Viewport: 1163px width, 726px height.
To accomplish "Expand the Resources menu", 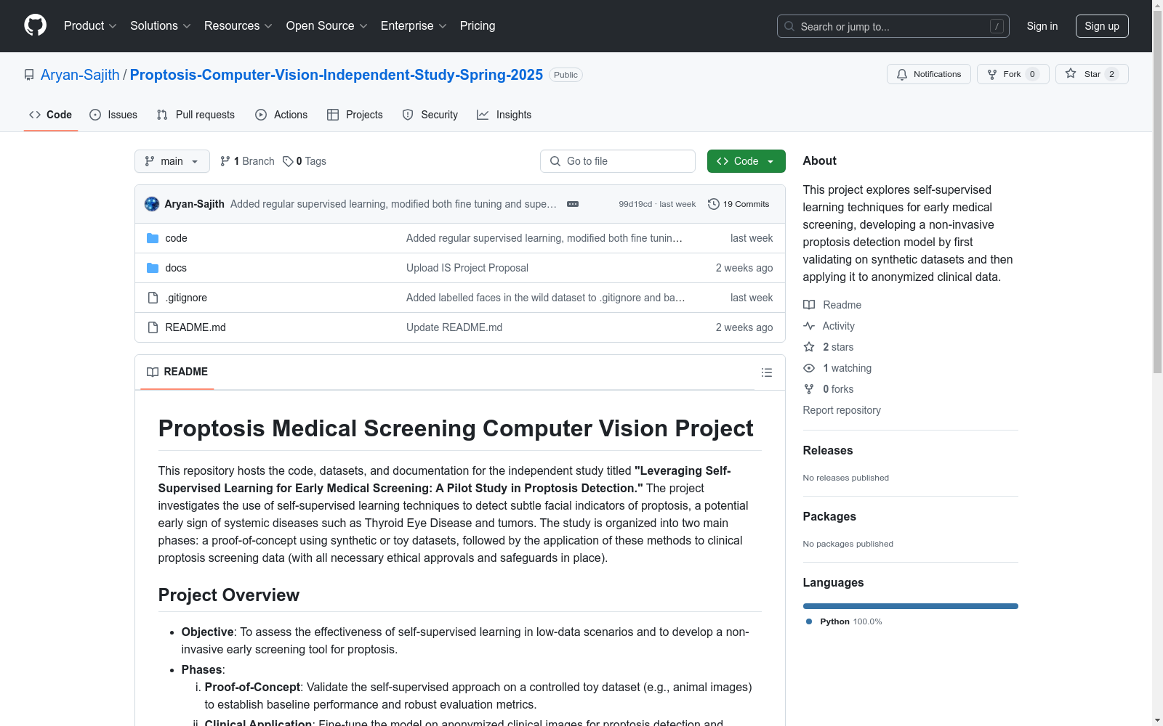I will point(238,26).
